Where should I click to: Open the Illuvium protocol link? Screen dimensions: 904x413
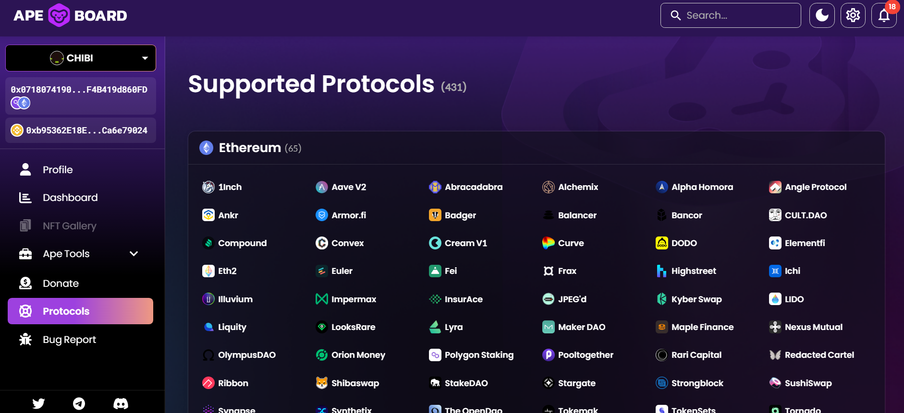(227, 299)
